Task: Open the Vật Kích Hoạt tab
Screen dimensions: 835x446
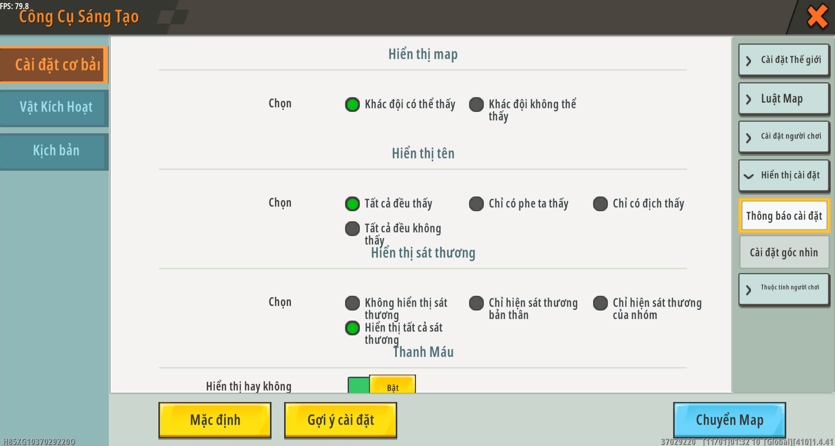Action: [x=55, y=107]
